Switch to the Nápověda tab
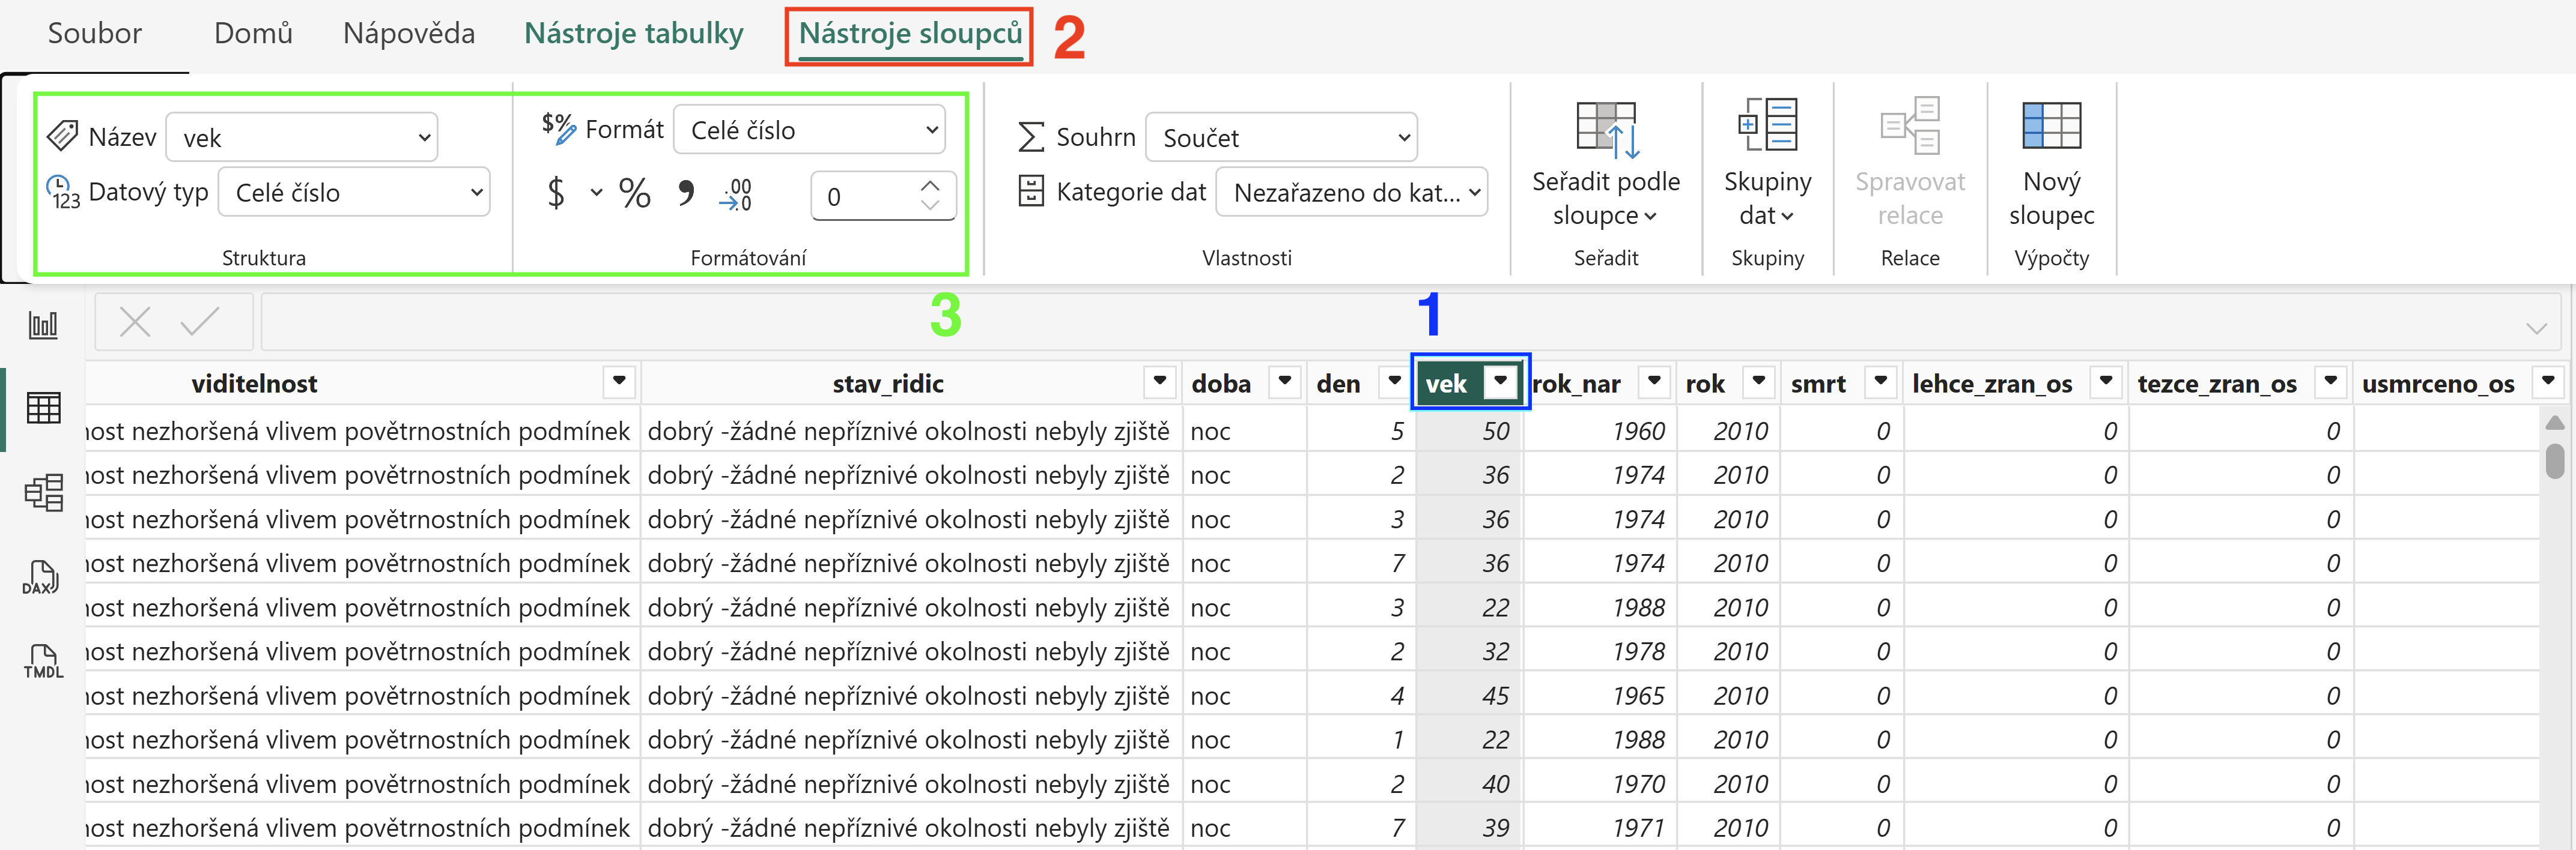This screenshot has height=850, width=2576. click(409, 34)
